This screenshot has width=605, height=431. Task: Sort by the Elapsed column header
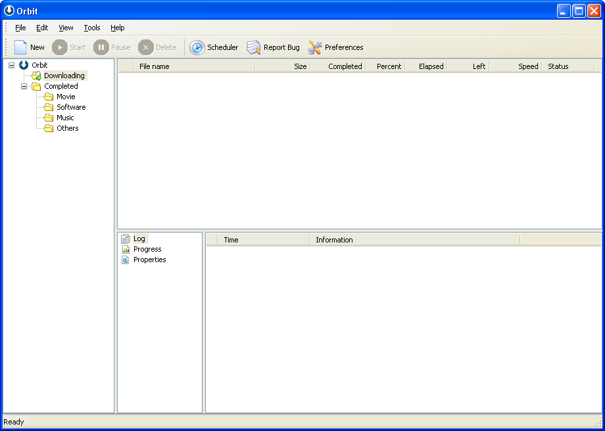click(425, 66)
